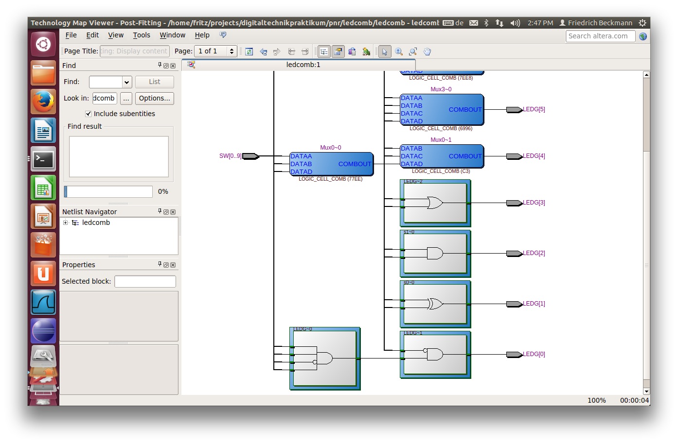Screen dimensions: 678x444
Task: Click the Refresh view toolbar icon
Action: click(249, 51)
